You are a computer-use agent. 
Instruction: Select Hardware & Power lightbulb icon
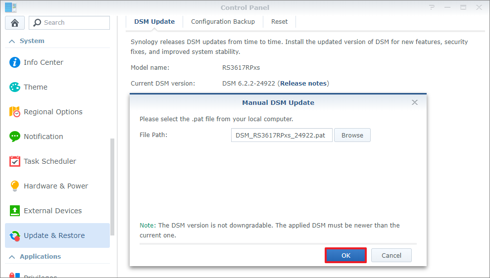click(x=15, y=186)
